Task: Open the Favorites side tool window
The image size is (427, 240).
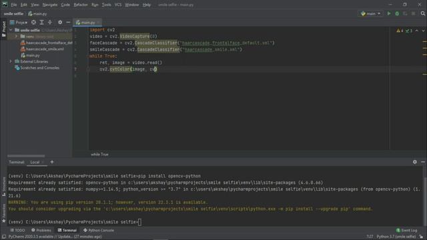Action: 3,213
